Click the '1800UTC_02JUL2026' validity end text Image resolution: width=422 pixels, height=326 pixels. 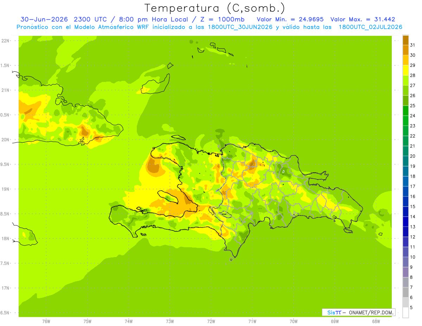pos(371,27)
